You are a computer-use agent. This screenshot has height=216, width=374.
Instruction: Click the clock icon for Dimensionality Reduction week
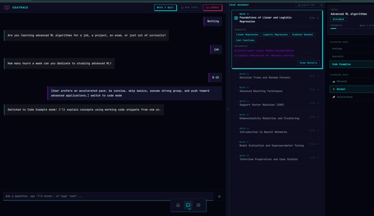(x=310, y=117)
